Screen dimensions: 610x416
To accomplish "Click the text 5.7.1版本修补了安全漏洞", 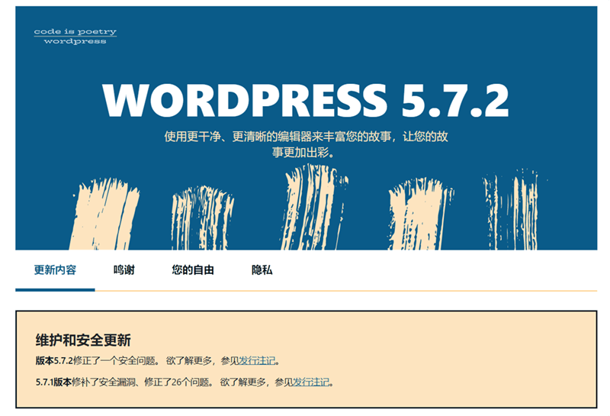I will (x=86, y=382).
